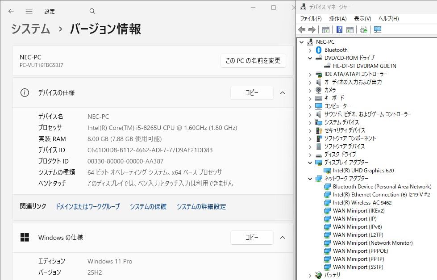Click the Show/Hide console tree toolbar icon

pyautogui.click(x=326, y=29)
